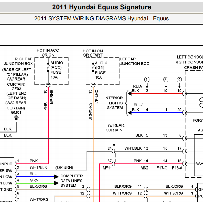Click the ground symbol below GM01
This screenshot has width=203, height=202.
16,118
